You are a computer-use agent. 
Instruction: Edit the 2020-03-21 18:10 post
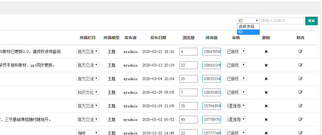click(300, 52)
